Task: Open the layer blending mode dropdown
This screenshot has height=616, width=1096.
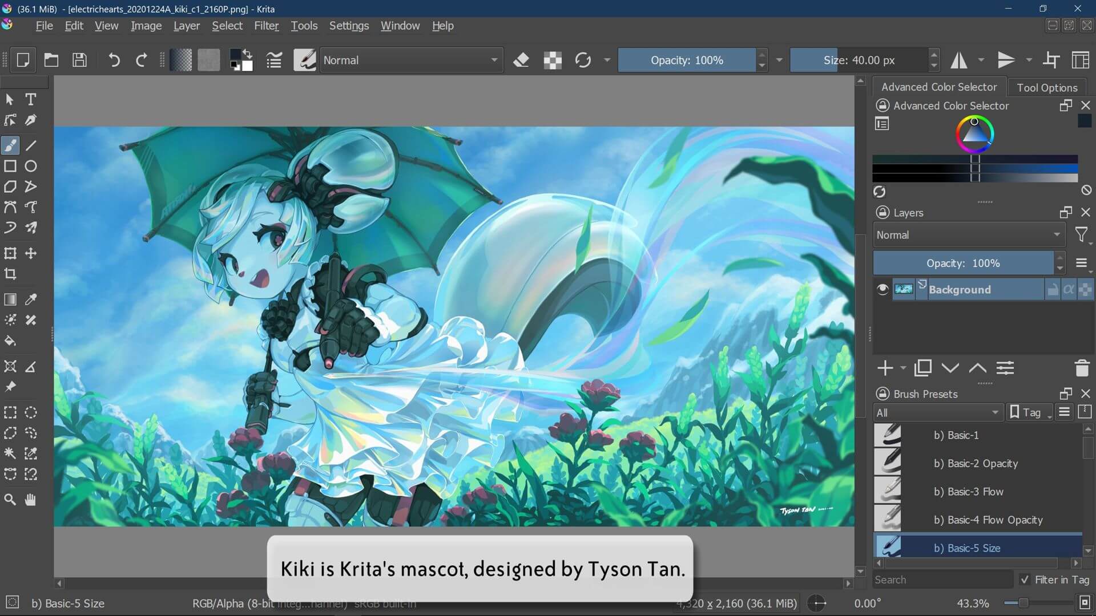Action: point(968,234)
